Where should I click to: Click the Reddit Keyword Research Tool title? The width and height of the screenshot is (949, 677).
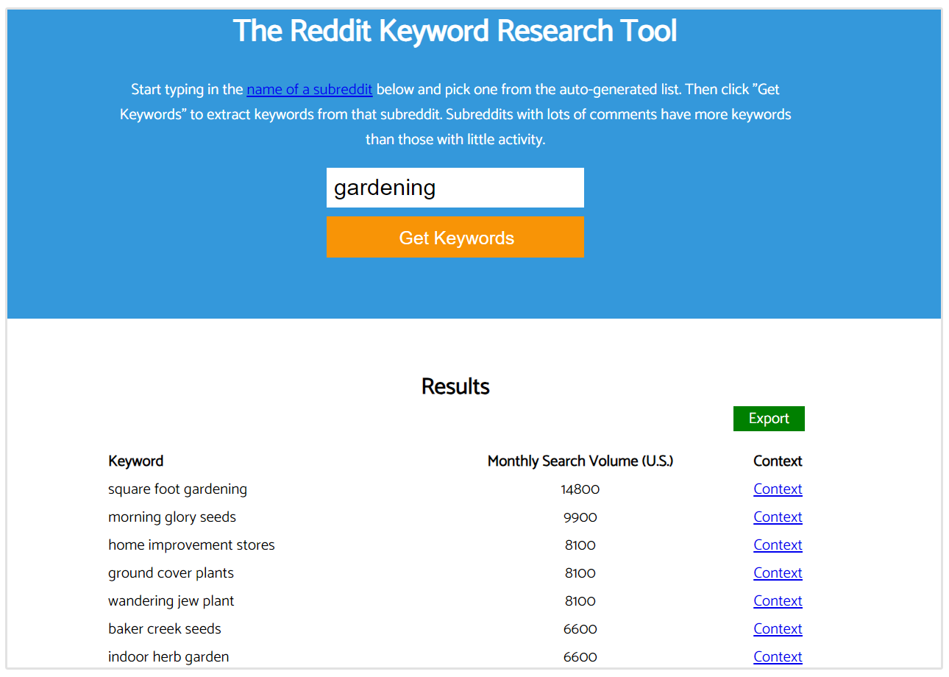455,31
